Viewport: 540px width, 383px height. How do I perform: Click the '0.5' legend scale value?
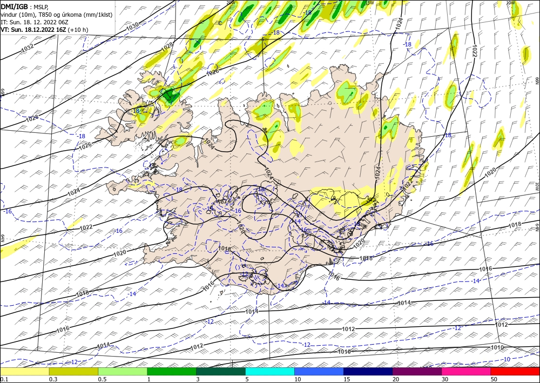point(102,379)
